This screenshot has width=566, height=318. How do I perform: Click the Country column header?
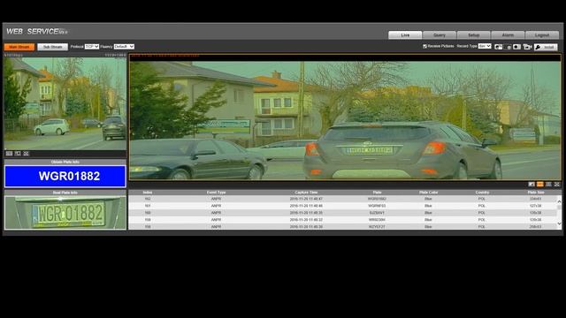(482, 193)
